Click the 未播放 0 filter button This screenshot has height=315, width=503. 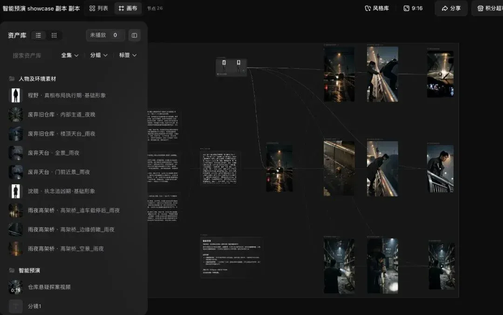point(105,35)
